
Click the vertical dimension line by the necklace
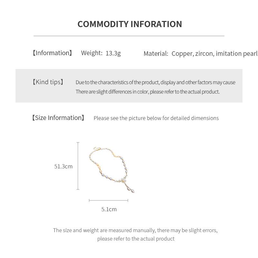pyautogui.click(x=78, y=166)
